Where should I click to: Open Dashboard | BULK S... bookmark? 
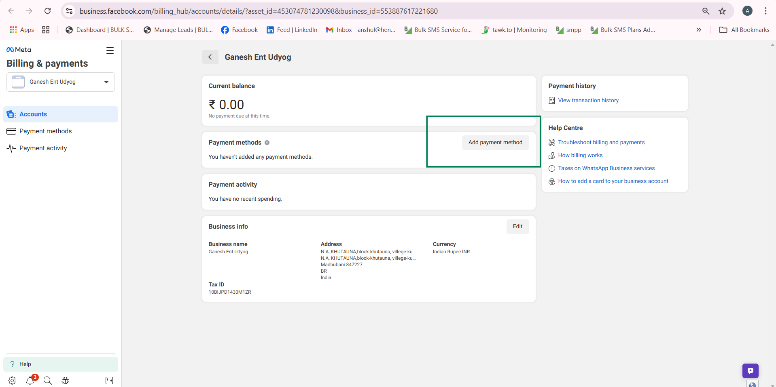click(x=100, y=29)
